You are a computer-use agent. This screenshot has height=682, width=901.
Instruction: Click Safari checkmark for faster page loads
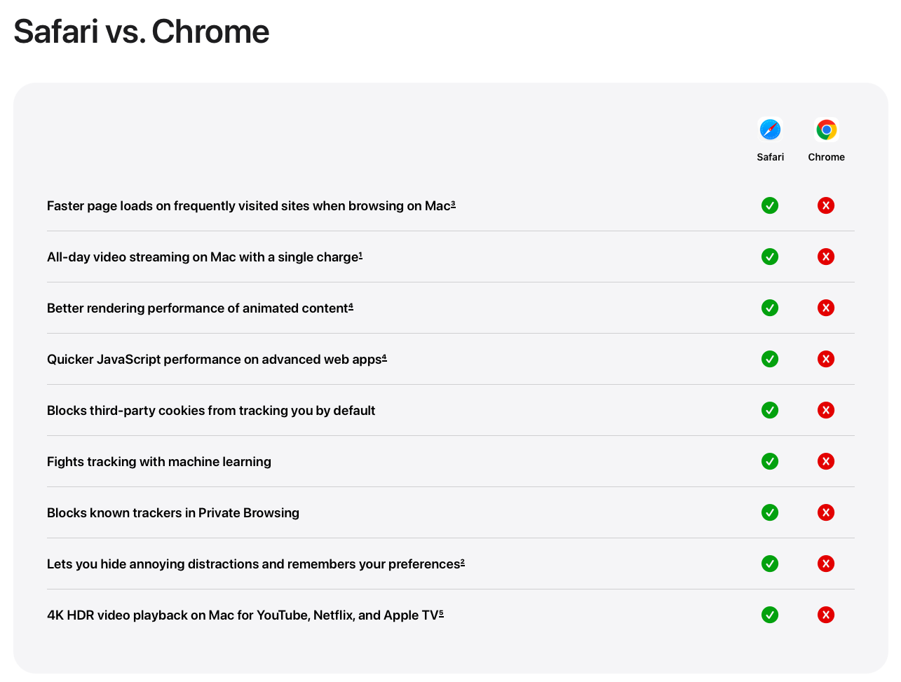pos(770,205)
